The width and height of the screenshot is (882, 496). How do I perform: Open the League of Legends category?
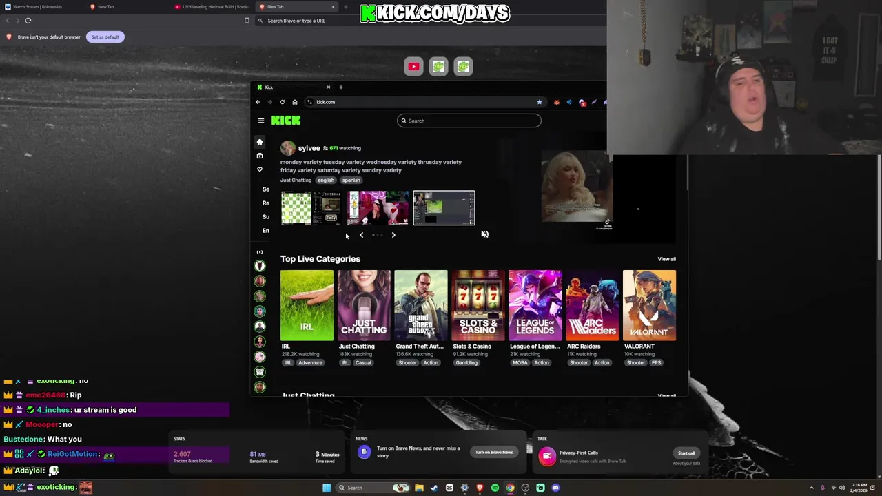(x=535, y=306)
